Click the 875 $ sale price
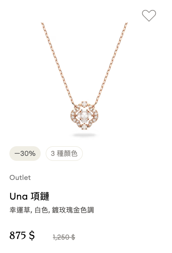This screenshot has width=172, height=253. click(x=22, y=235)
